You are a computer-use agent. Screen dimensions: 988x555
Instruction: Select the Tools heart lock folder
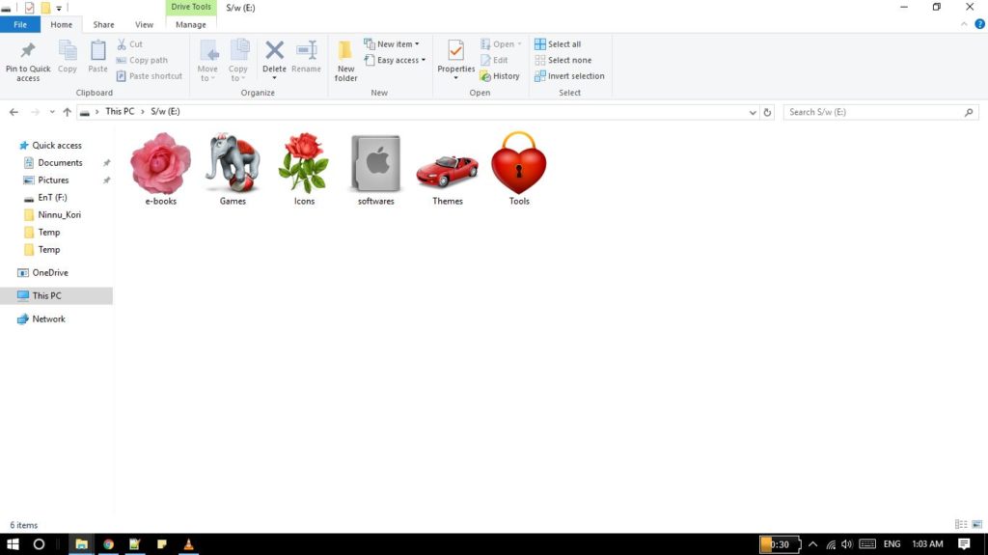click(519, 168)
